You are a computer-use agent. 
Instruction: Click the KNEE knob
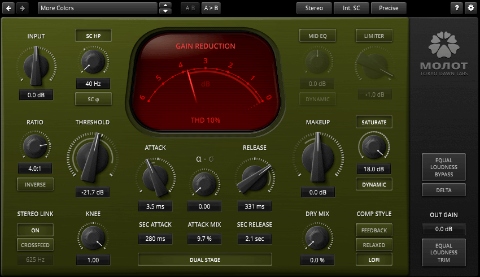93,237
